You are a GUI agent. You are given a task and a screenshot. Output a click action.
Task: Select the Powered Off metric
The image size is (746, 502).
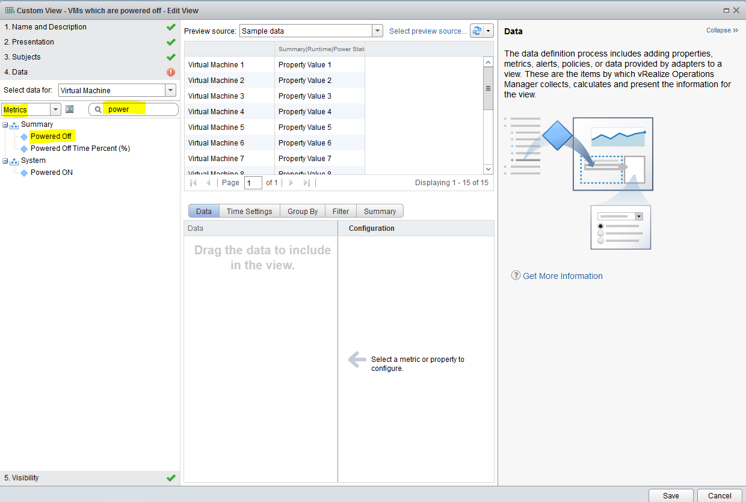(x=51, y=136)
